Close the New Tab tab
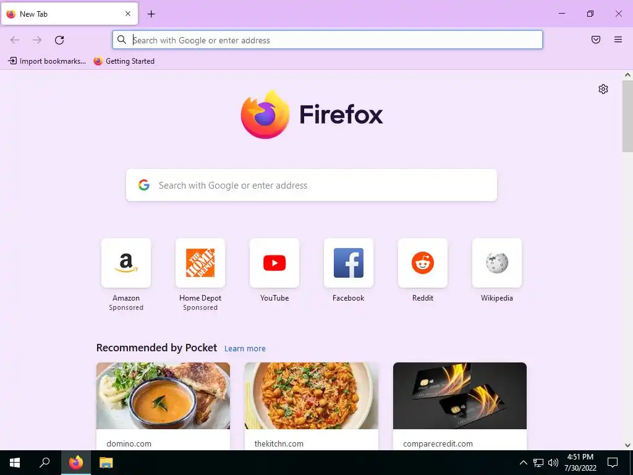The width and height of the screenshot is (633, 475). [x=128, y=14]
